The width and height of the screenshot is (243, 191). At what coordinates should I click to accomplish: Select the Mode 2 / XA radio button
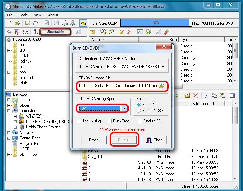[x=139, y=111]
